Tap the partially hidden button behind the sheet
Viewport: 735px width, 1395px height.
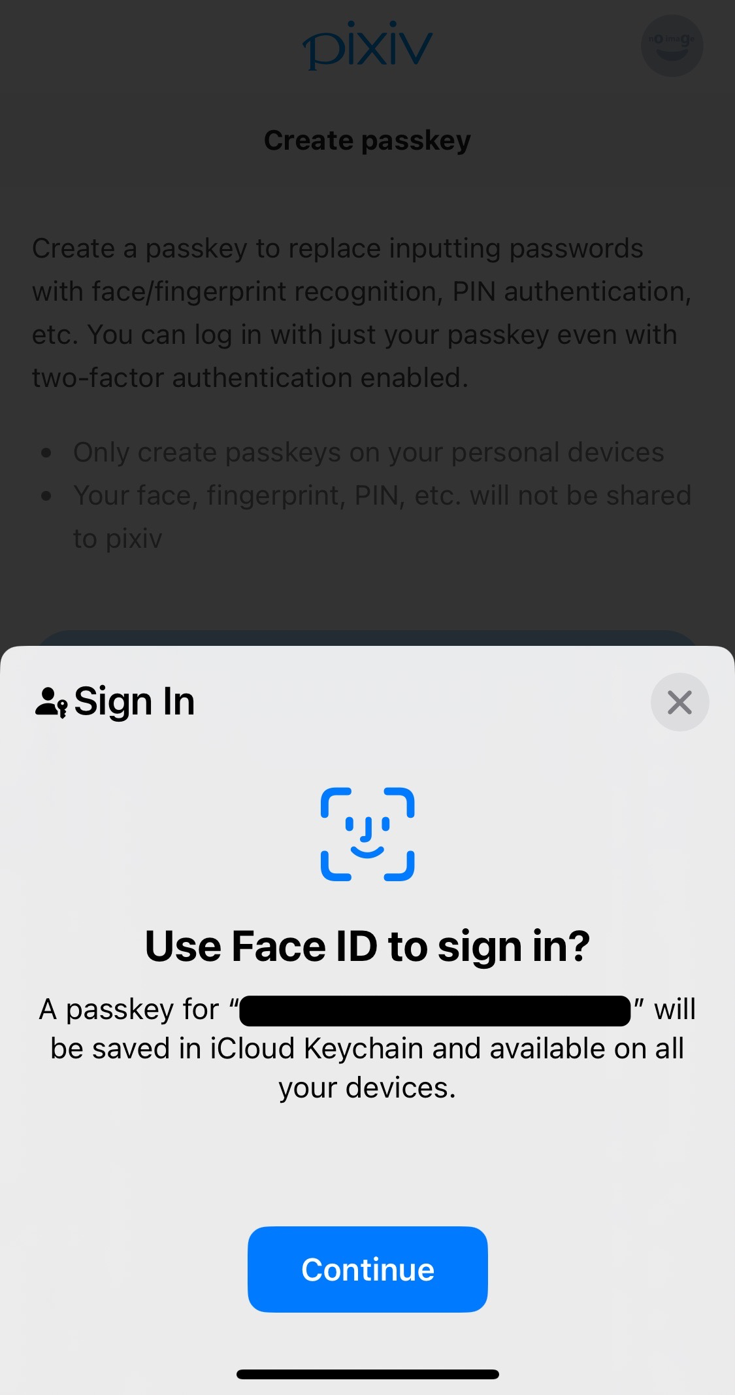tap(367, 638)
